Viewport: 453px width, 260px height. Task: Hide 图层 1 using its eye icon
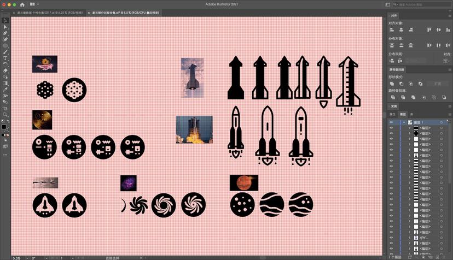[391, 122]
